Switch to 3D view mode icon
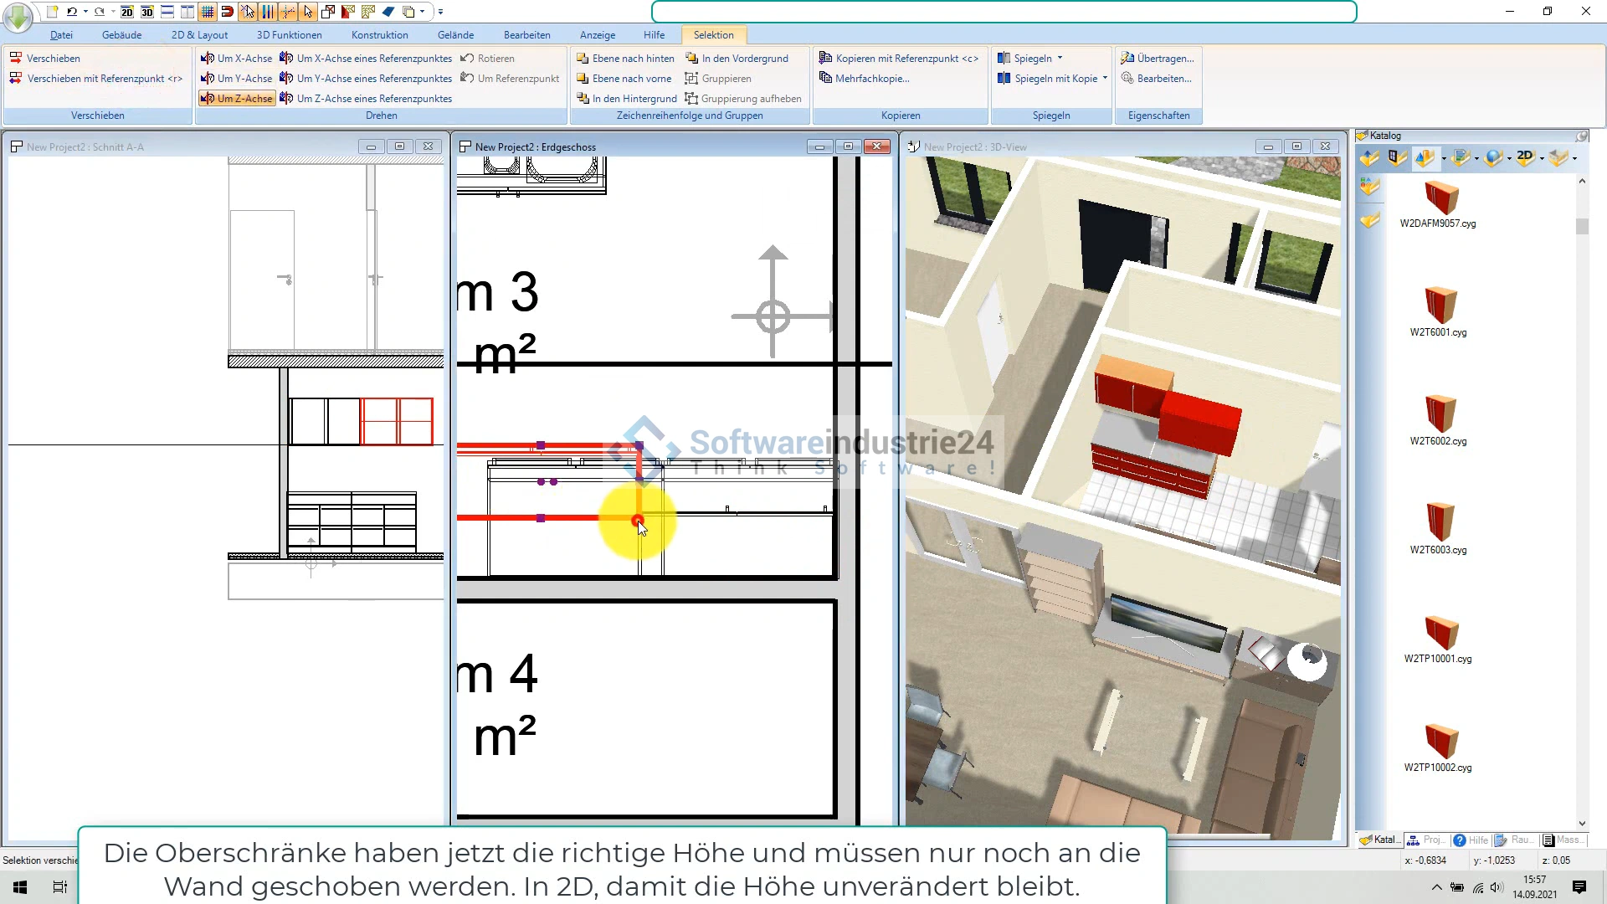1607x904 pixels. [x=147, y=12]
